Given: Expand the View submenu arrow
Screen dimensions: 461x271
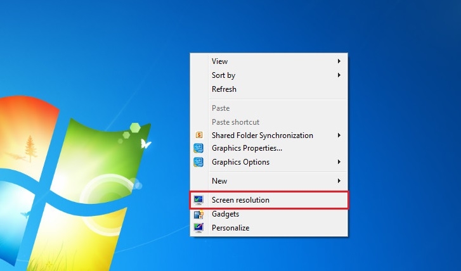Looking at the screenshot, I should pos(339,61).
